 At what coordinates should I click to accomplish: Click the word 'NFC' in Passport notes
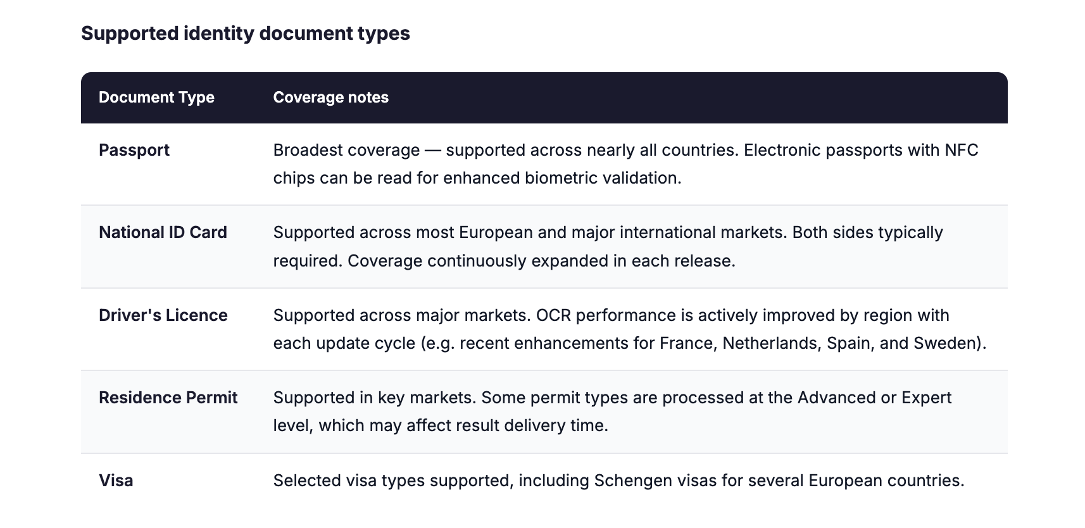pyautogui.click(x=962, y=150)
